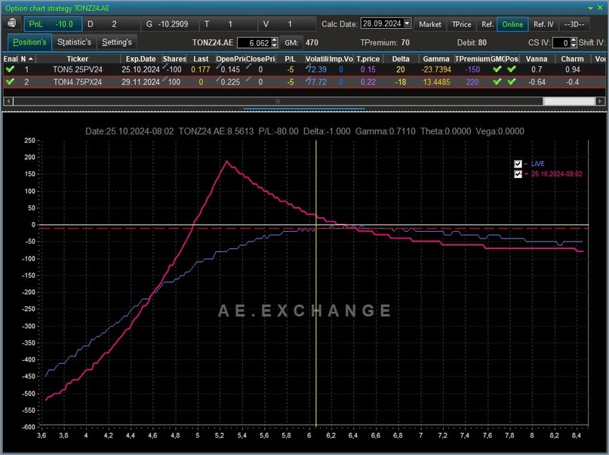This screenshot has height=455, width=609.
Task: Sort positions by Exp.Date column header
Action: (x=140, y=59)
